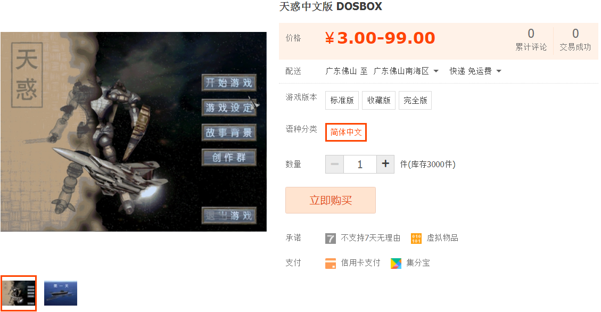
Task: Open the 累计评论 review count
Action: click(531, 39)
